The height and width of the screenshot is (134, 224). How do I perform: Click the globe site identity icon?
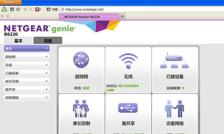[x=63, y=9]
